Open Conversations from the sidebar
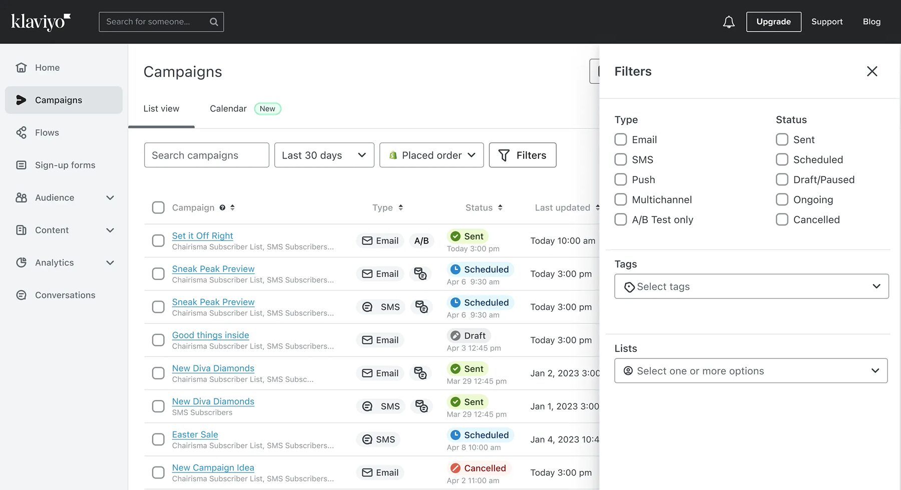901x490 pixels. pos(65,295)
